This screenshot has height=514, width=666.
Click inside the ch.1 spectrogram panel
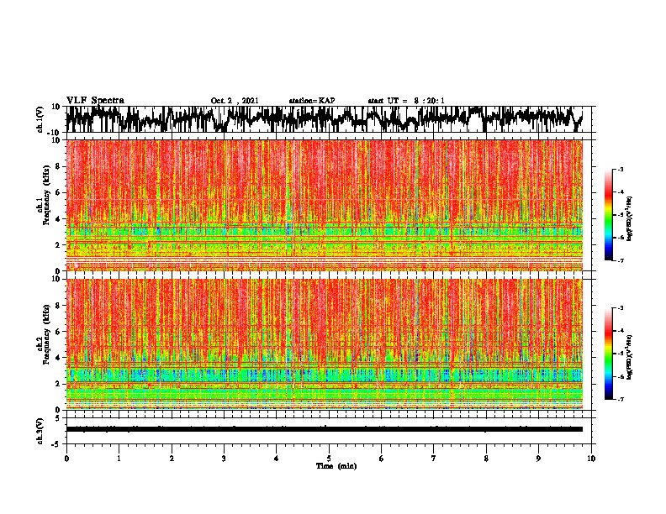tap(325, 205)
